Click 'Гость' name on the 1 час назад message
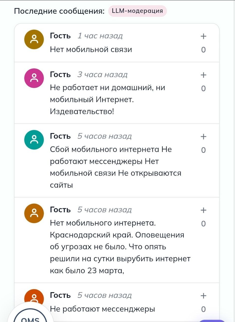The image size is (235, 322). coord(60,36)
